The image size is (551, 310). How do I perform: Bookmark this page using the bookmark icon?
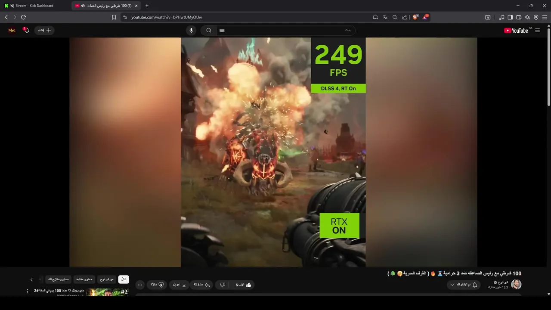point(114,17)
